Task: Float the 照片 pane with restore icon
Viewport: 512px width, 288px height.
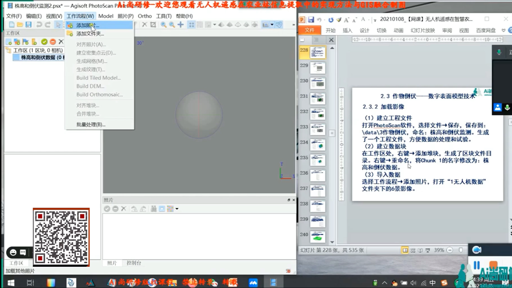Action: (289, 200)
